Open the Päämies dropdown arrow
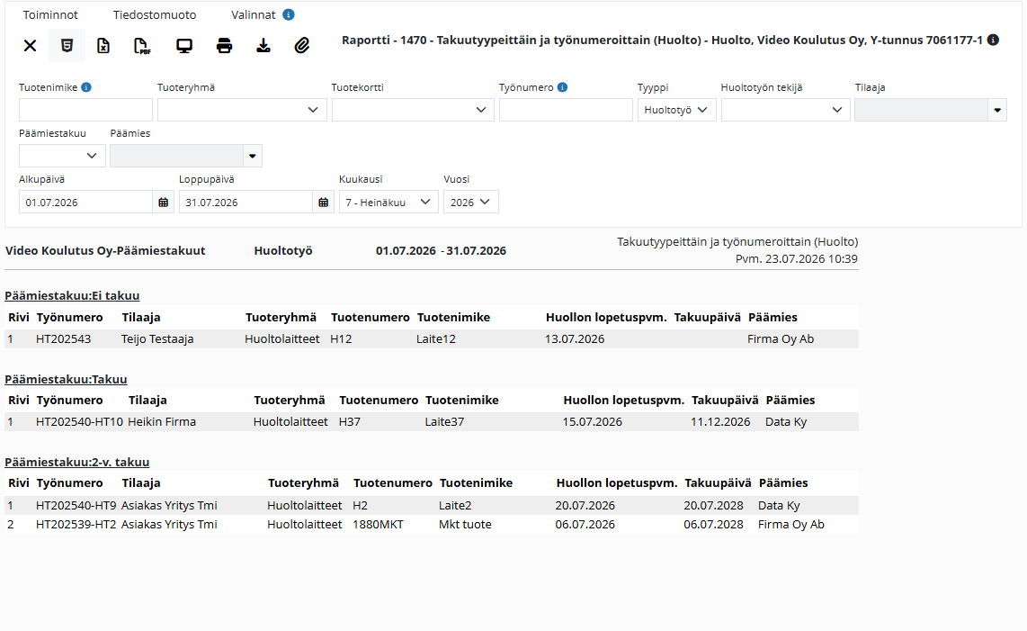 (252, 156)
